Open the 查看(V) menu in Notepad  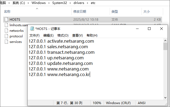click(77, 35)
